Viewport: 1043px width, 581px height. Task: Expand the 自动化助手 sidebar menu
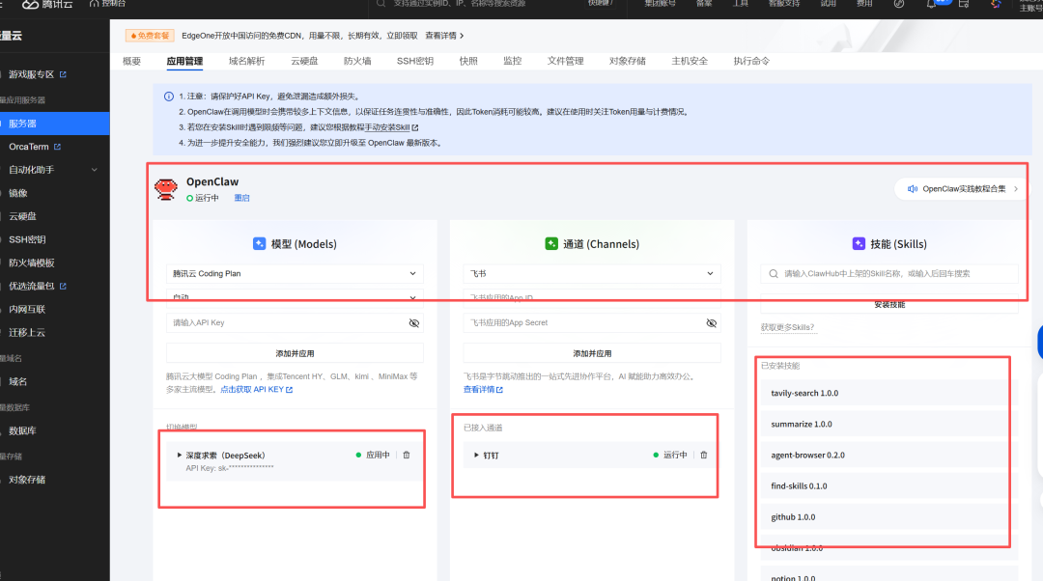(x=95, y=170)
